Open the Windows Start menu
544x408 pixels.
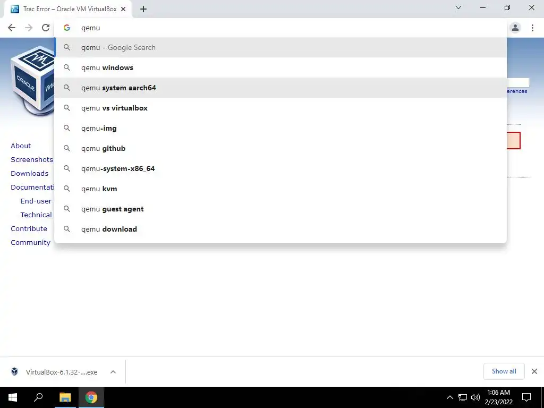(13, 397)
